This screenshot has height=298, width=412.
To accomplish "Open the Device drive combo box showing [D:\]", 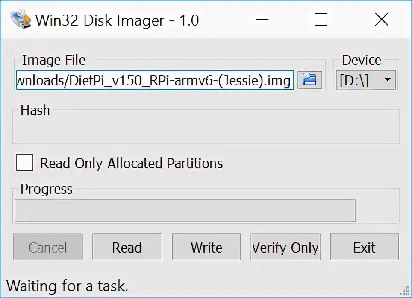I will pos(365,80).
